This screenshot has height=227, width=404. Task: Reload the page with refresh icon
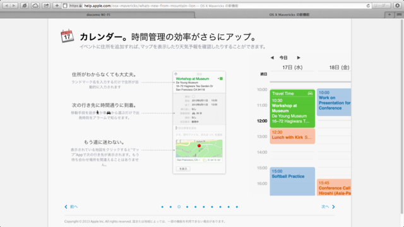tap(368, 6)
